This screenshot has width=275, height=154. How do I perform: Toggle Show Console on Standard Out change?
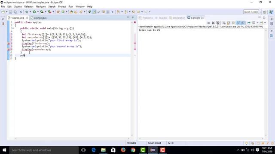(238, 23)
